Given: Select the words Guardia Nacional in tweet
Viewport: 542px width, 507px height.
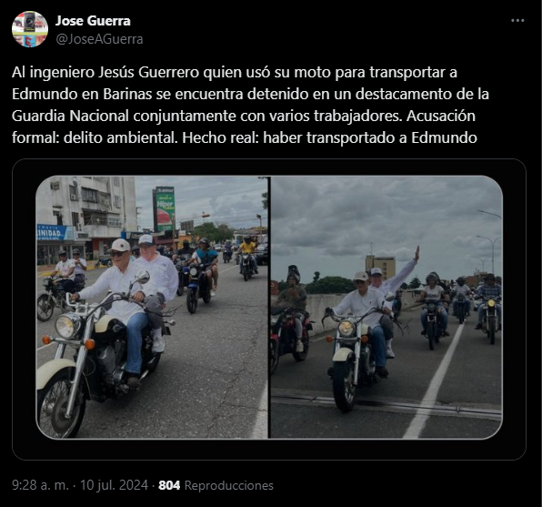Looking at the screenshot, I should (x=70, y=116).
